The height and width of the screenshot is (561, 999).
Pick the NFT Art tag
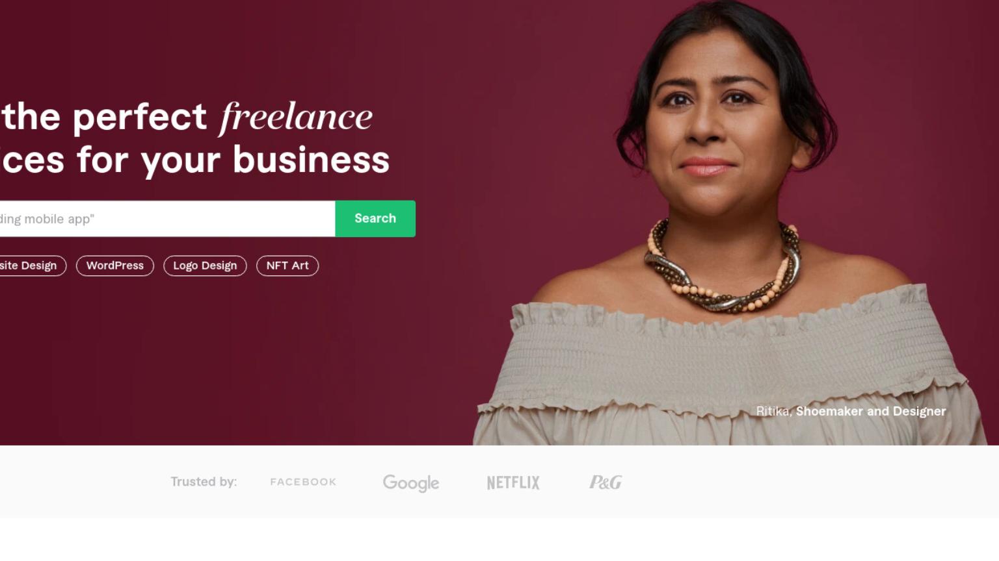point(287,266)
